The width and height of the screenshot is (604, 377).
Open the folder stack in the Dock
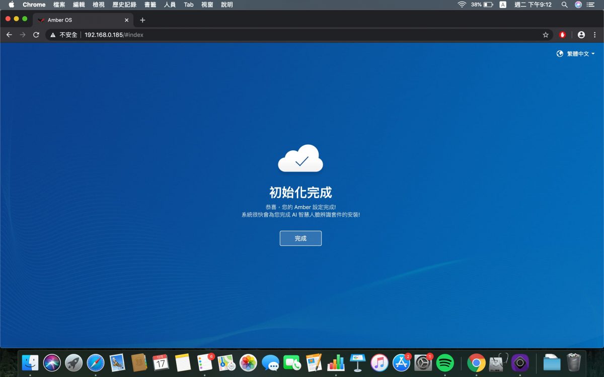(552, 362)
